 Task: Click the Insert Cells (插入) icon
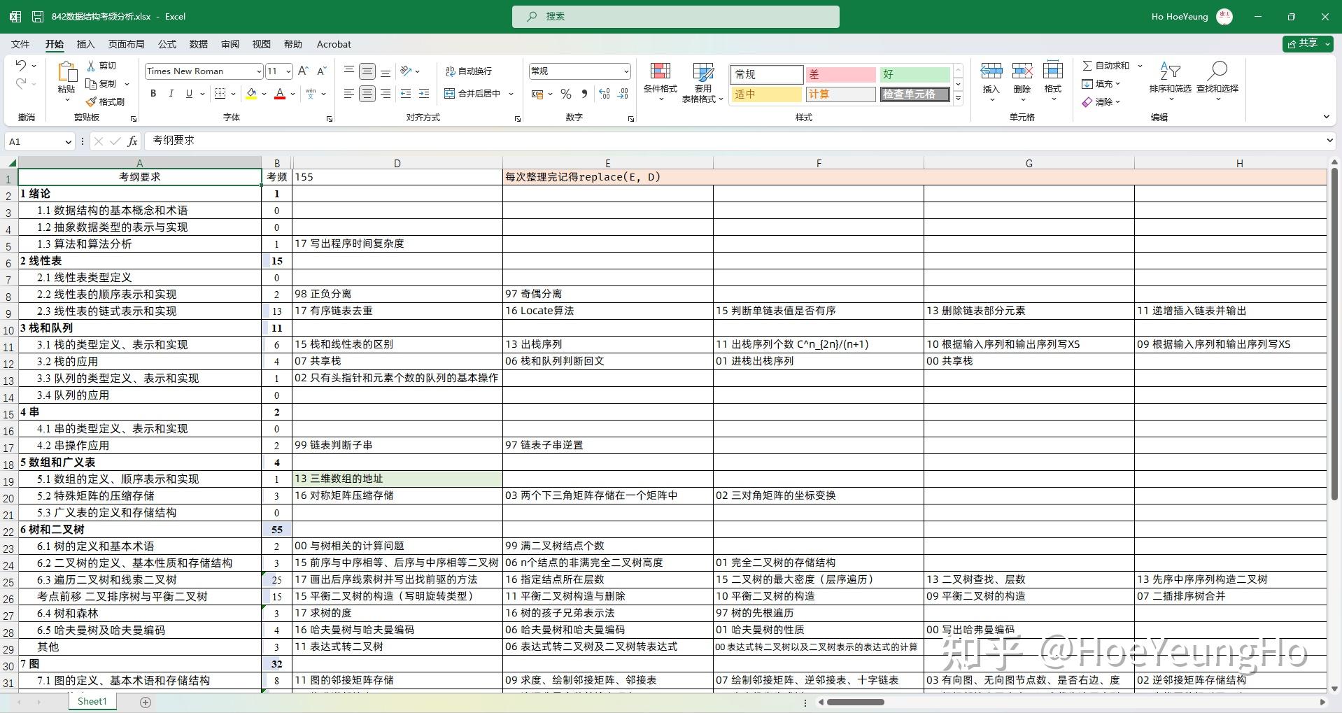(x=991, y=70)
